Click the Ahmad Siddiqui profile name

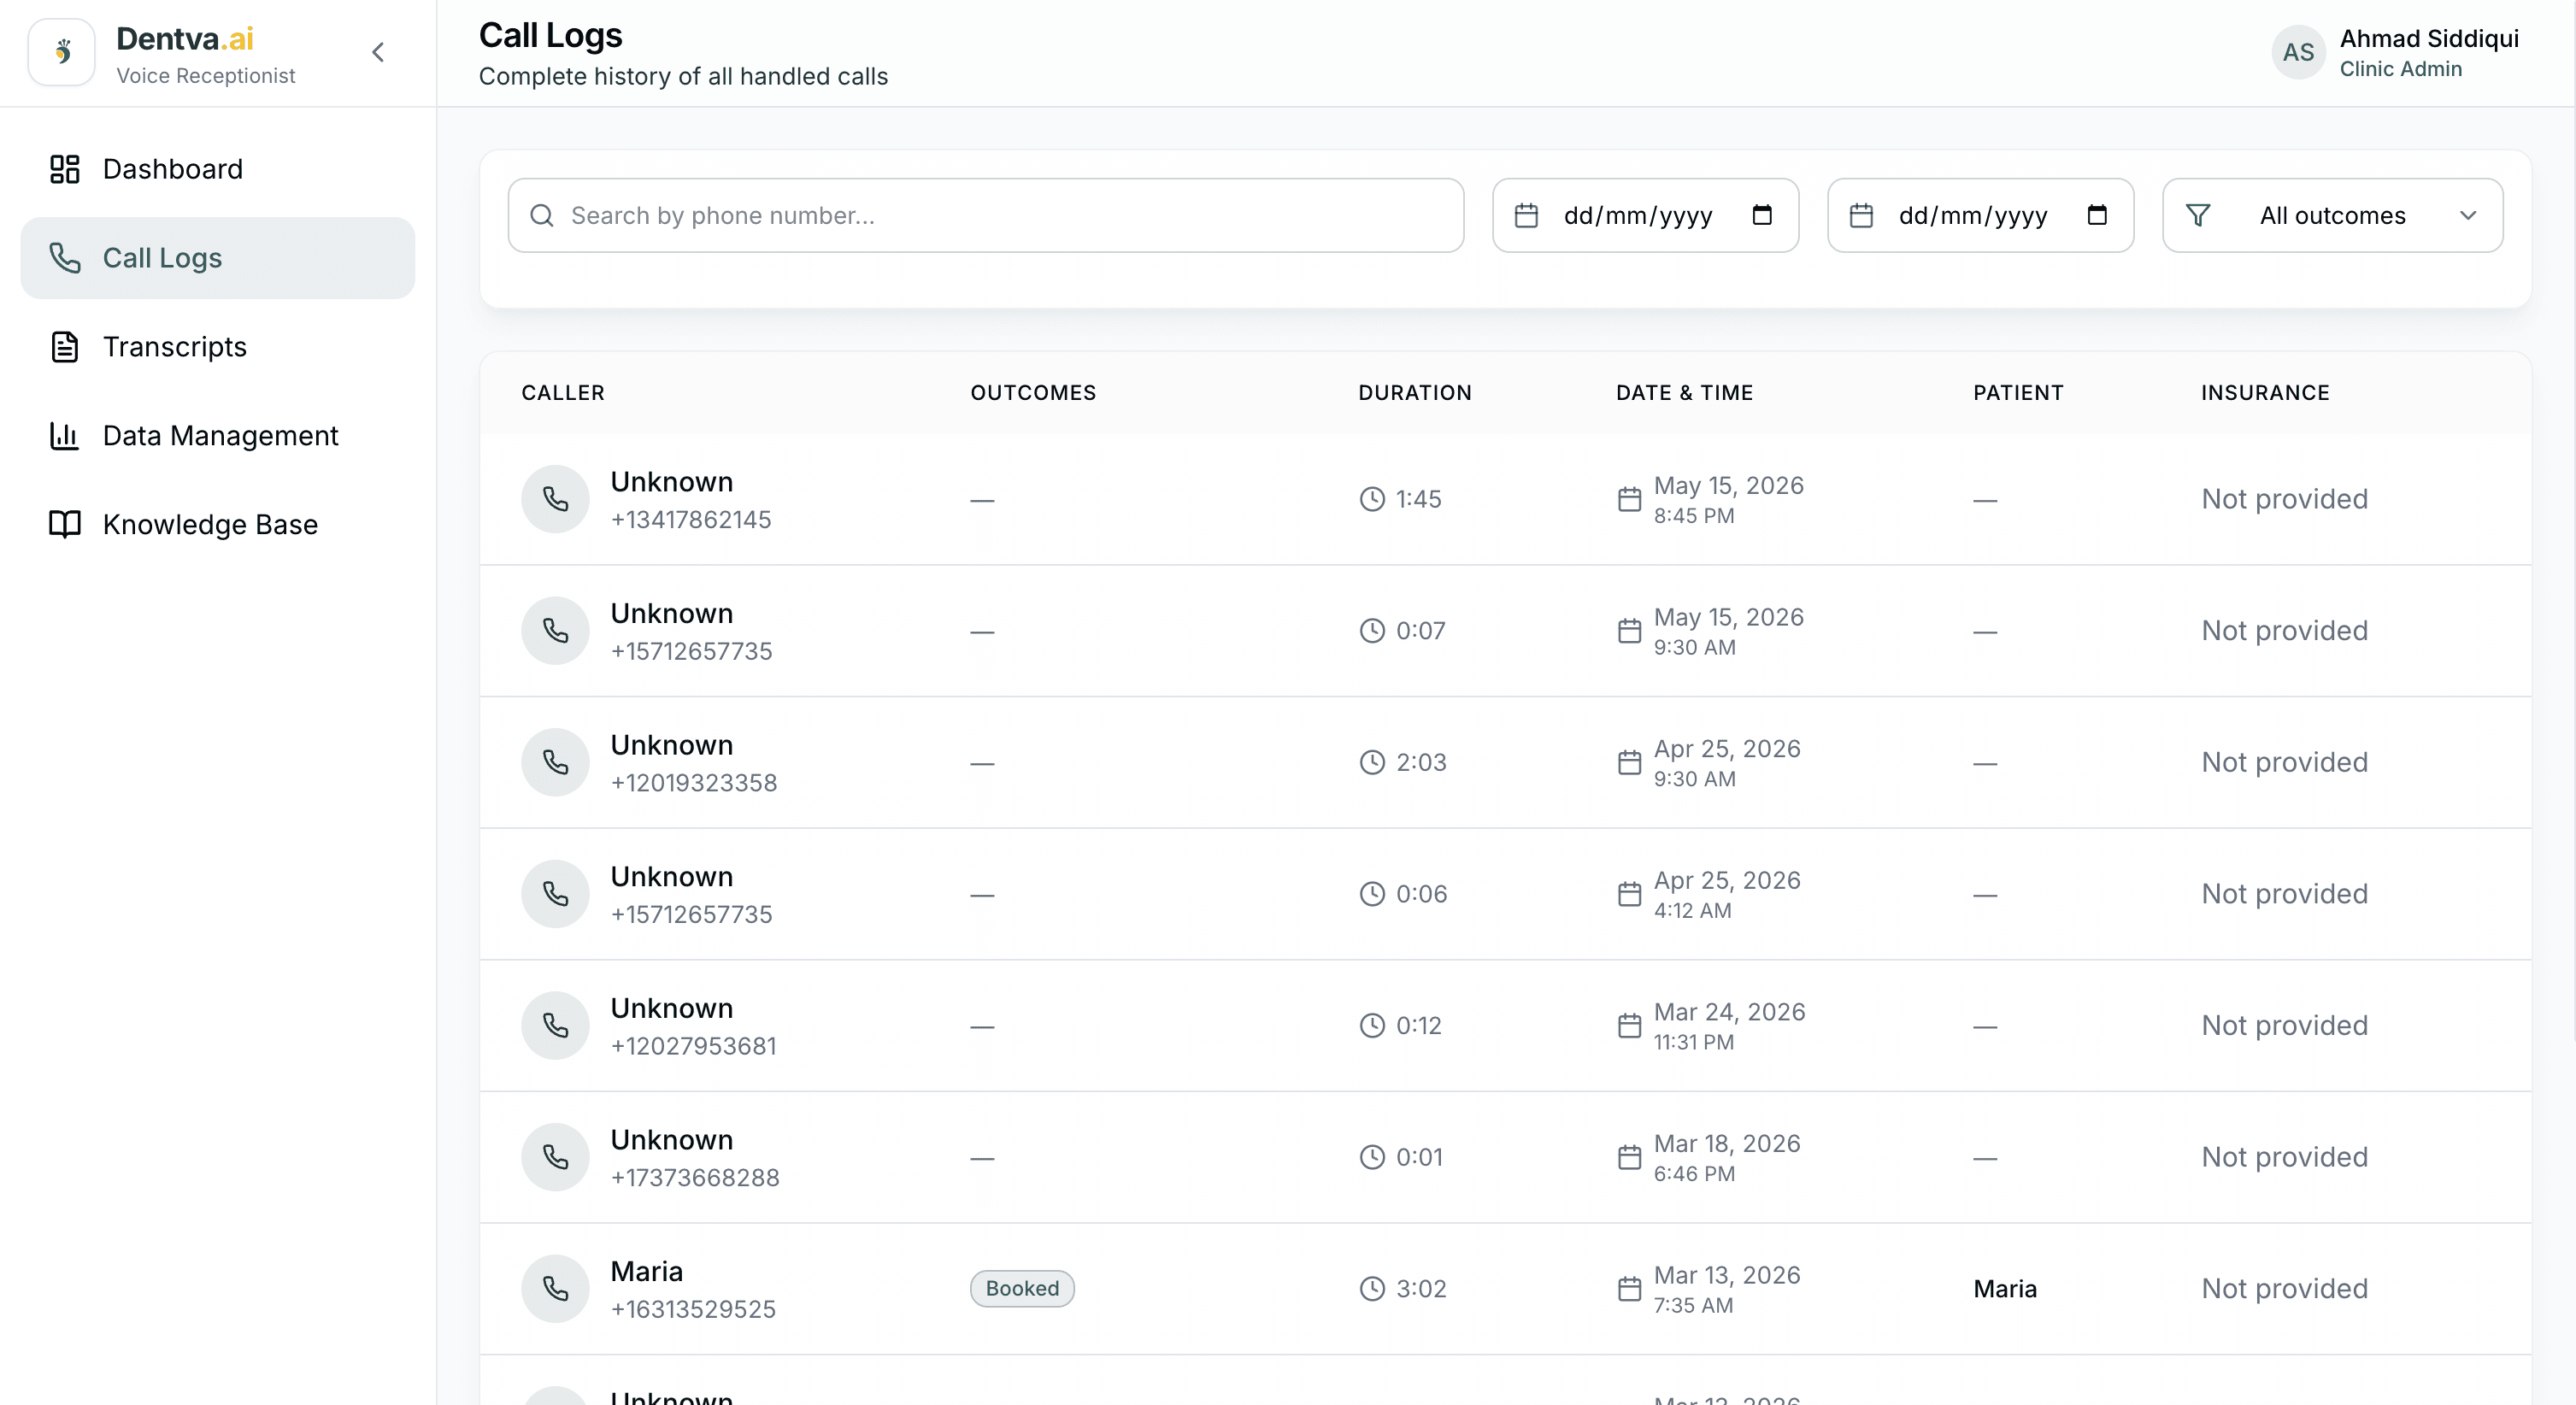(x=2429, y=39)
